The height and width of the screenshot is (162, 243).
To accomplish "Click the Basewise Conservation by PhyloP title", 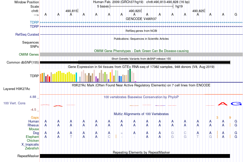I will tap(141, 97).
